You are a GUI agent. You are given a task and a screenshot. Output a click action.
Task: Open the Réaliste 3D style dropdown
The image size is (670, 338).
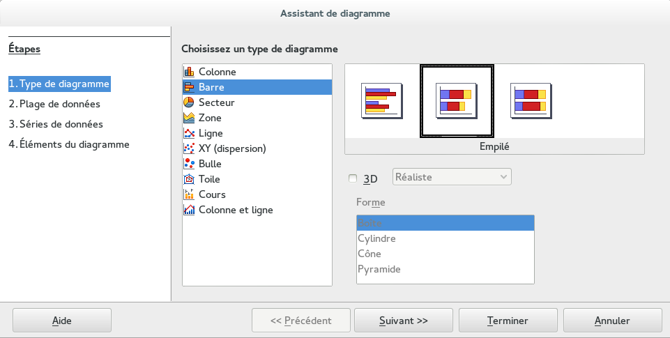pos(452,177)
